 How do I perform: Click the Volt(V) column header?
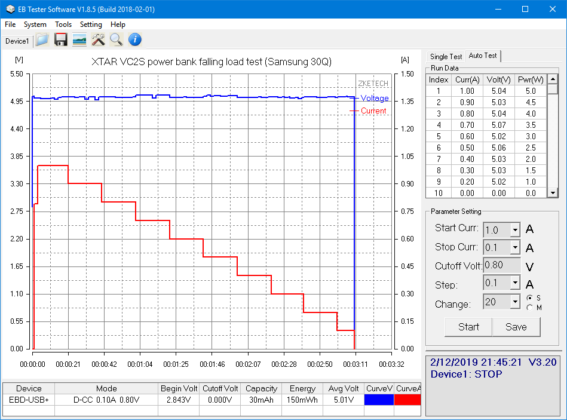click(499, 79)
